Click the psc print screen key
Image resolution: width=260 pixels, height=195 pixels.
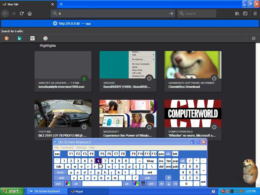161,154
